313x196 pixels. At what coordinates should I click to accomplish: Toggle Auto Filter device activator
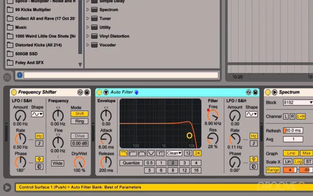coord(99,92)
